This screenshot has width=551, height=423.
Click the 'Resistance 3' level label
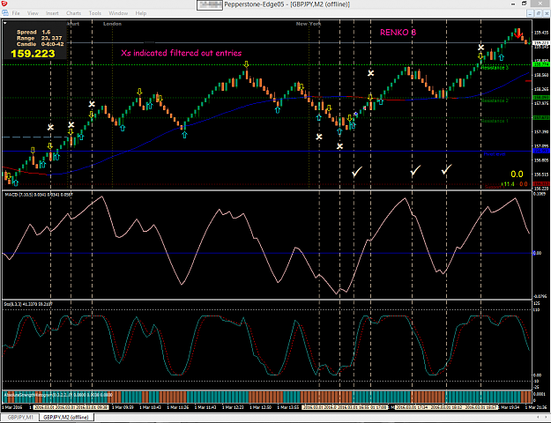[x=495, y=68]
